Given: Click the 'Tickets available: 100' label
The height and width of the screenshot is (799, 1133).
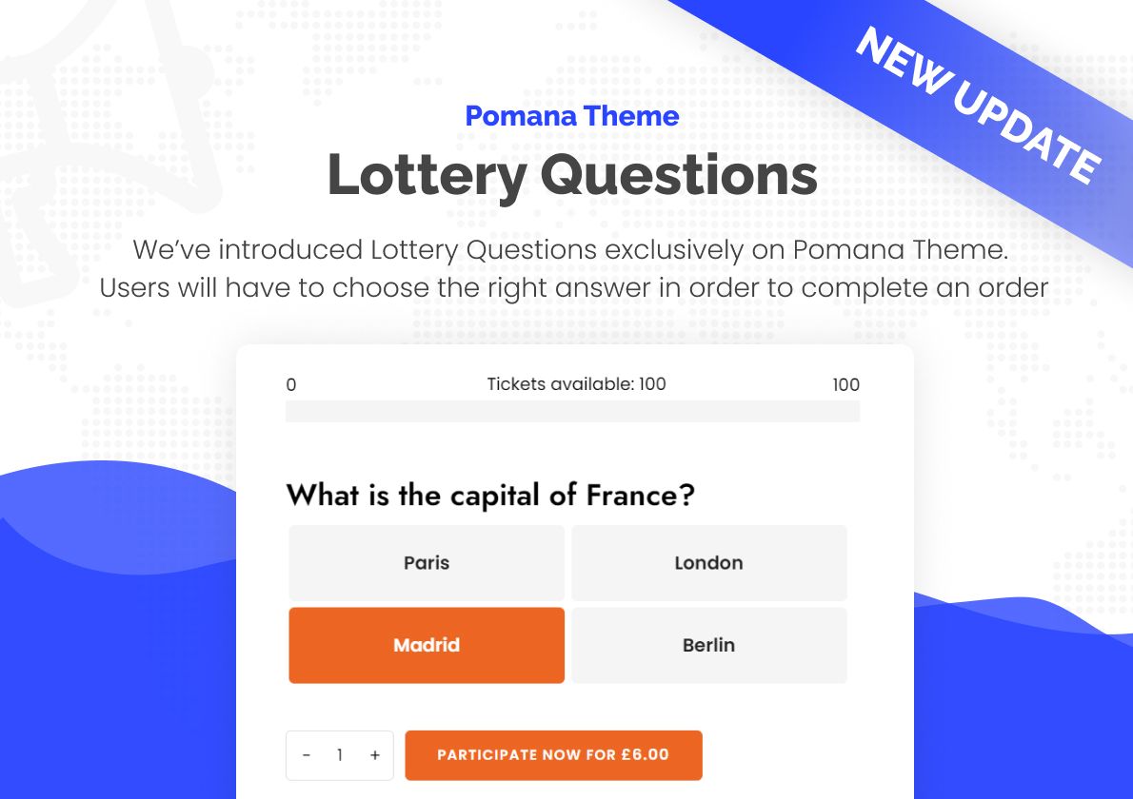Looking at the screenshot, I should (x=576, y=384).
